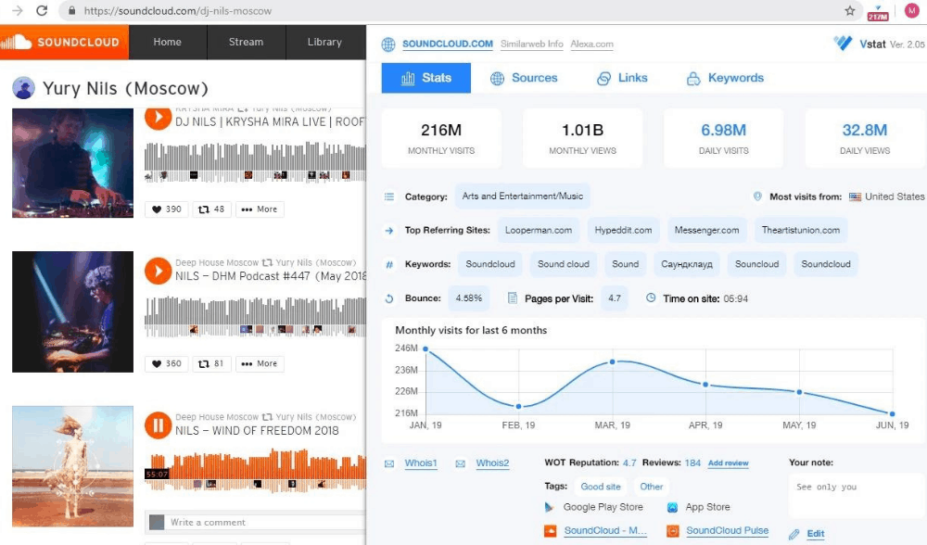Viewport: 927px width, 545px height.
Task: Pause the Wind of Freedom 2018 track
Action: (158, 425)
